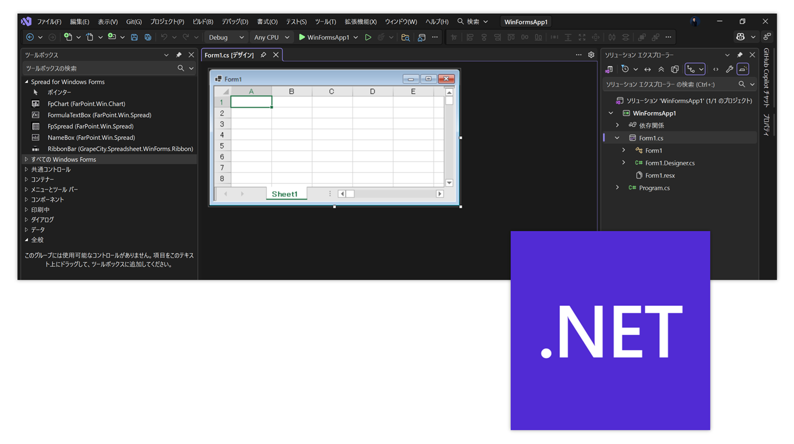Image resolution: width=794 pixels, height=444 pixels.
Task: Close the Toolbox panel
Action: (x=191, y=55)
